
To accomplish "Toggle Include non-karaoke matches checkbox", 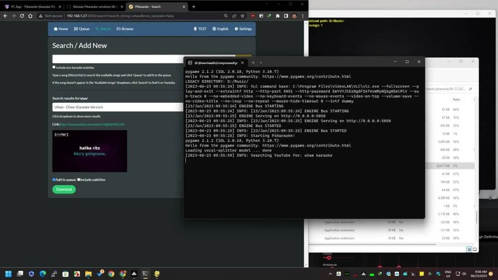I will [53, 67].
